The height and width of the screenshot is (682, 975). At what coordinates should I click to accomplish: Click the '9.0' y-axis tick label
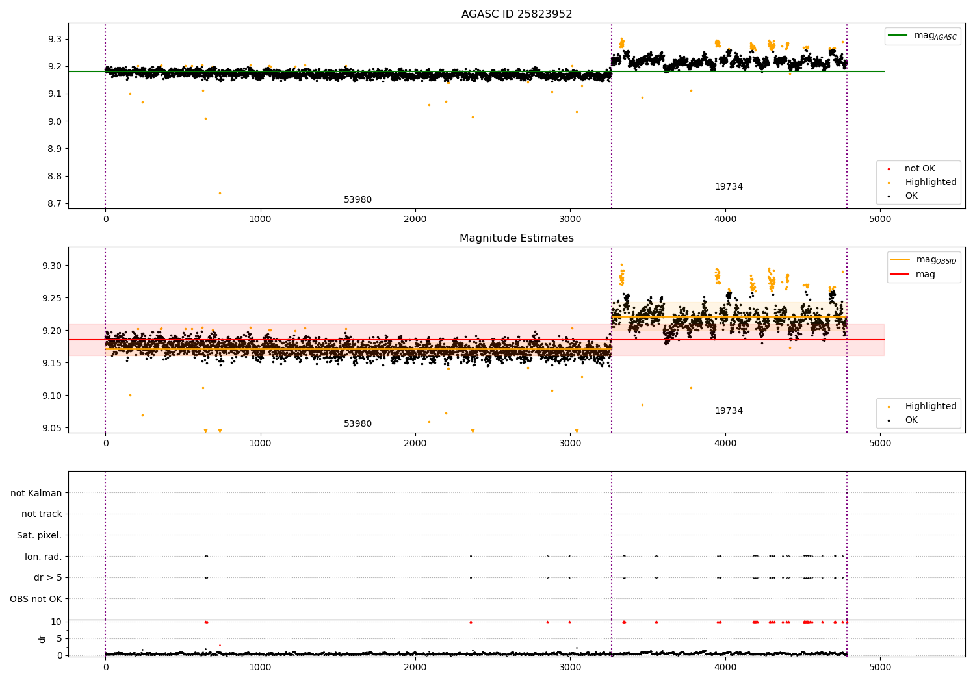[x=55, y=121]
